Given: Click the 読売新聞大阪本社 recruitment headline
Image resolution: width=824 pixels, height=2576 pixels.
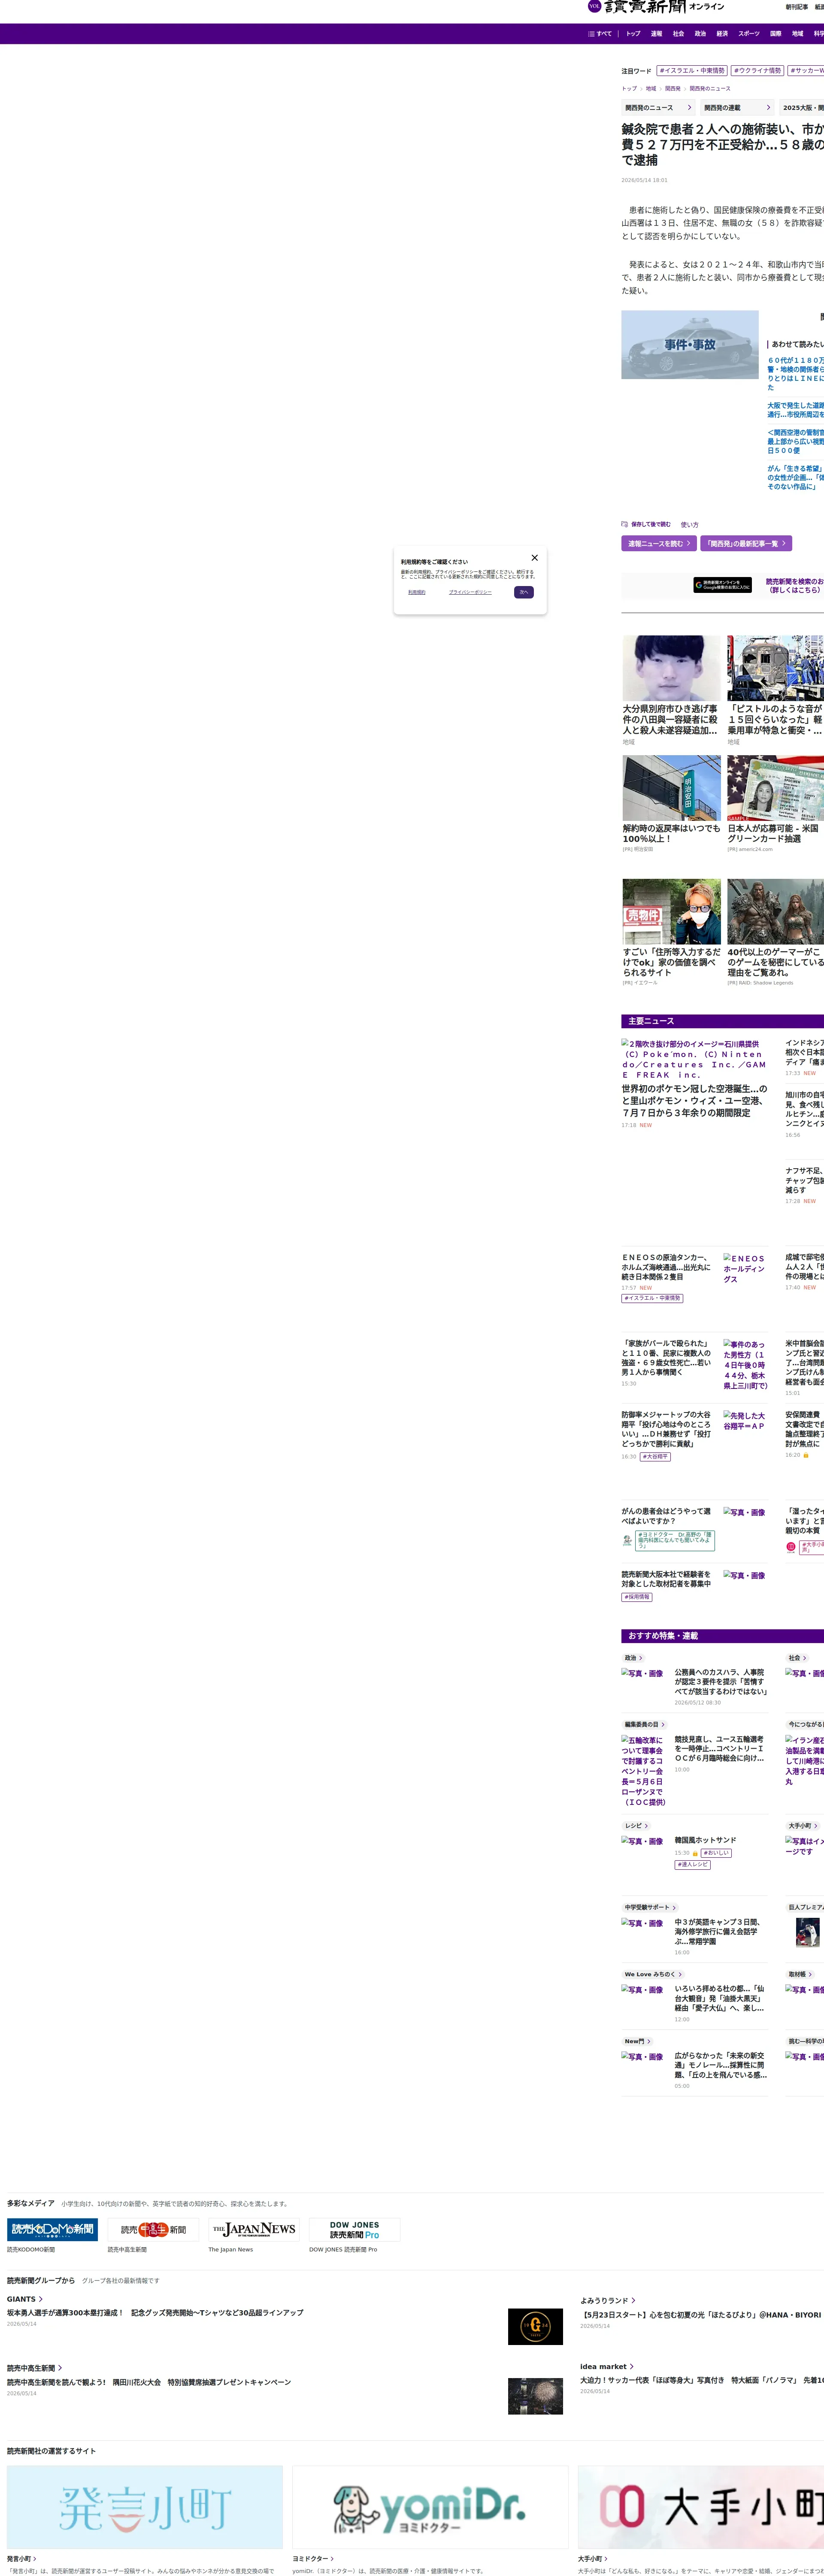Looking at the screenshot, I should tap(666, 1579).
